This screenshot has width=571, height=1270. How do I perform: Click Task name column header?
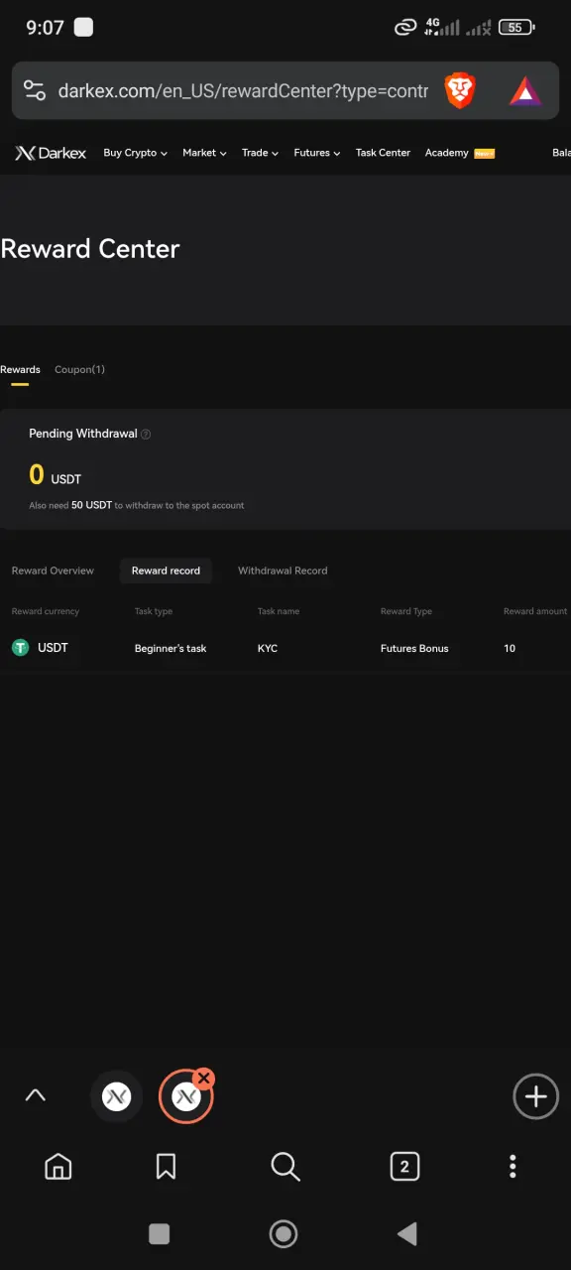point(279,612)
